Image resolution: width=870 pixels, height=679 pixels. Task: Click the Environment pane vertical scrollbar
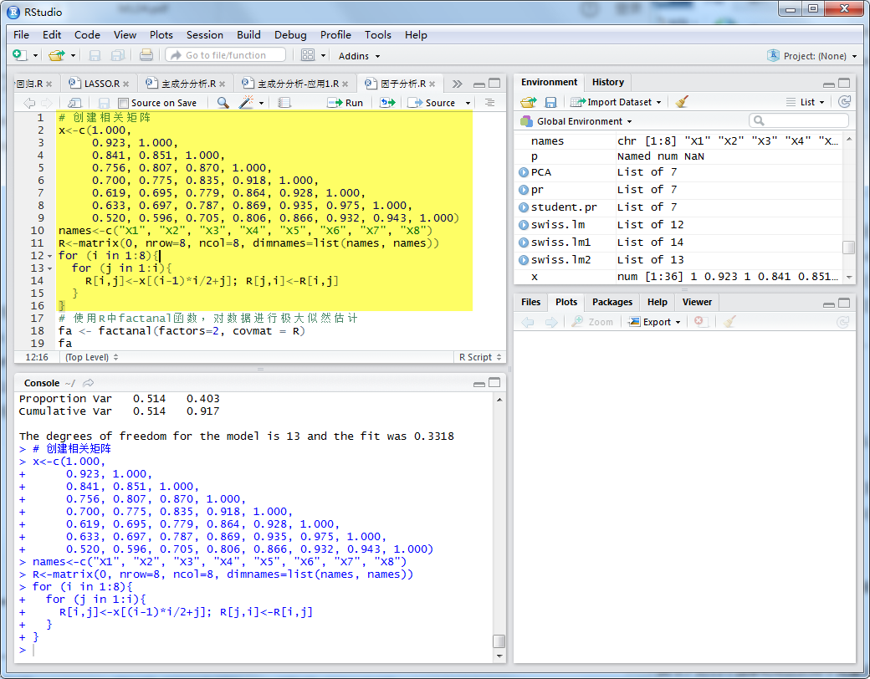click(848, 248)
